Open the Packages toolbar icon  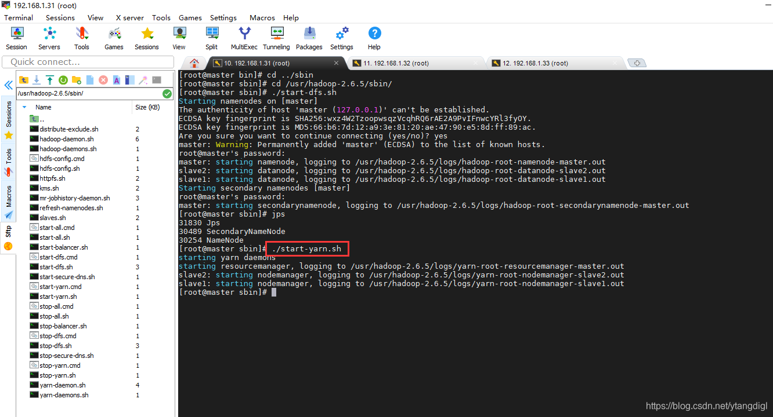(x=309, y=38)
